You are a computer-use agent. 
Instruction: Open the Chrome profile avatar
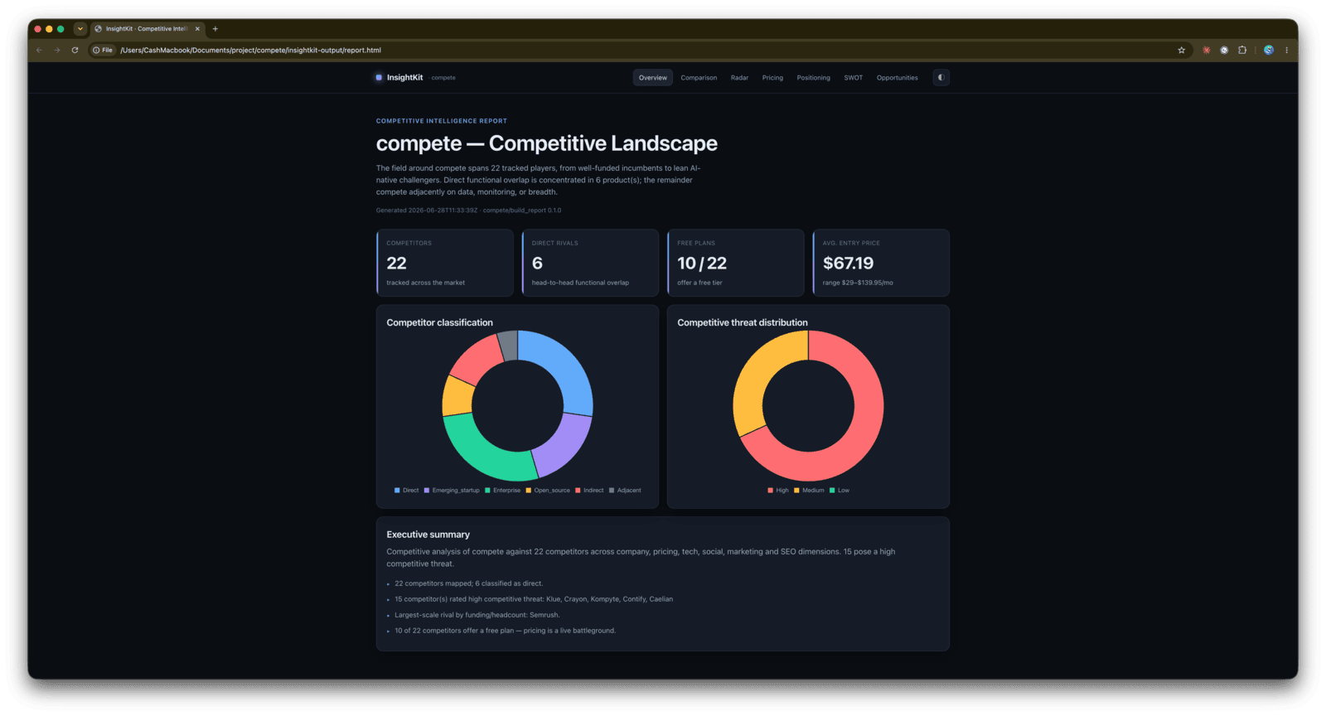coord(1269,51)
